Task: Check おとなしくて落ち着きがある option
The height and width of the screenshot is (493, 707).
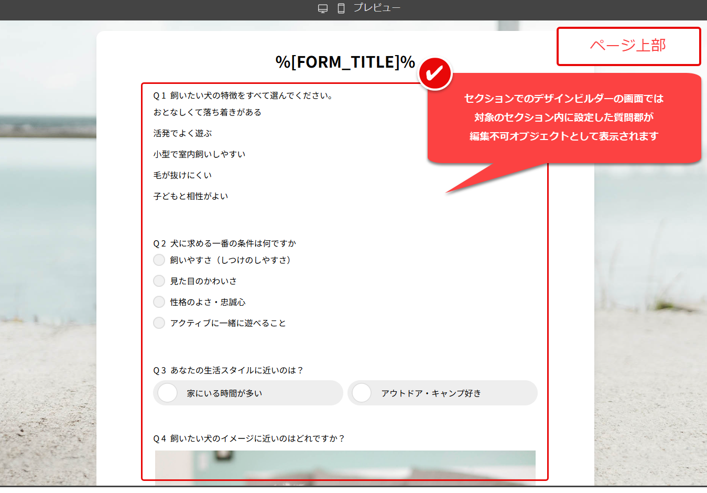Action: point(206,112)
